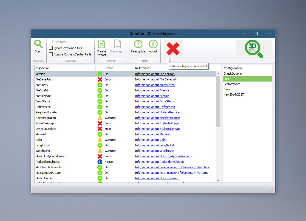Maximize the 3D-Model-Inspector window
306x221 pixels.
click(256, 33)
